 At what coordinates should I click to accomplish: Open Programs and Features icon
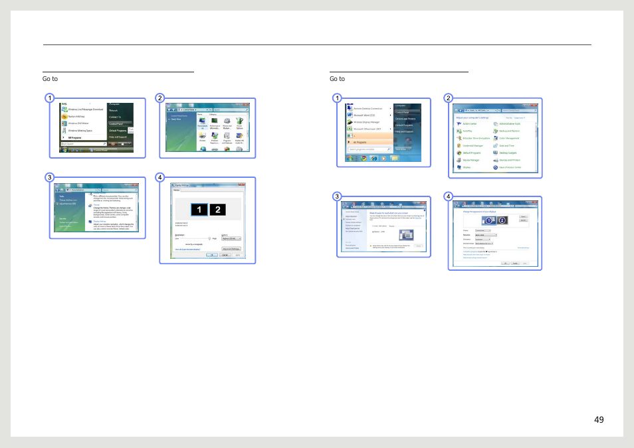[x=227, y=137]
